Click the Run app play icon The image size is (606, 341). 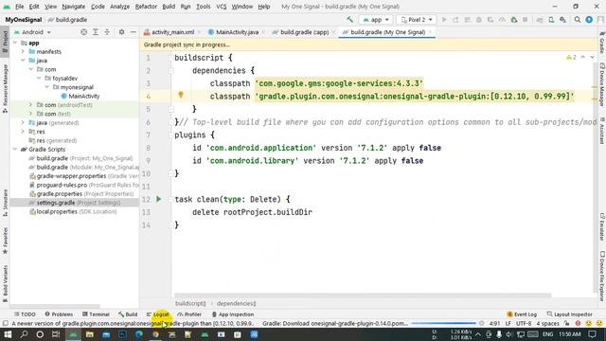[444, 19]
